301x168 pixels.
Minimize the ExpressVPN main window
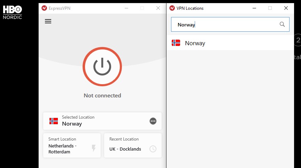126,8
